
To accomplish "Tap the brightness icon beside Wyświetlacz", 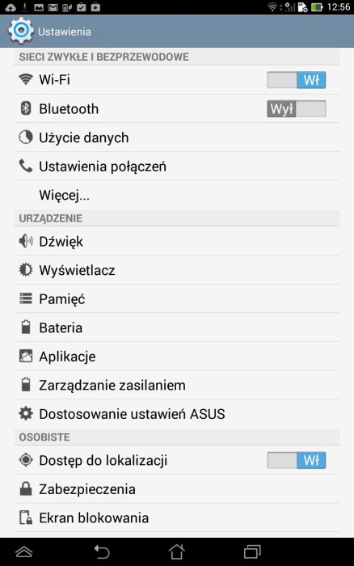I will 26,269.
